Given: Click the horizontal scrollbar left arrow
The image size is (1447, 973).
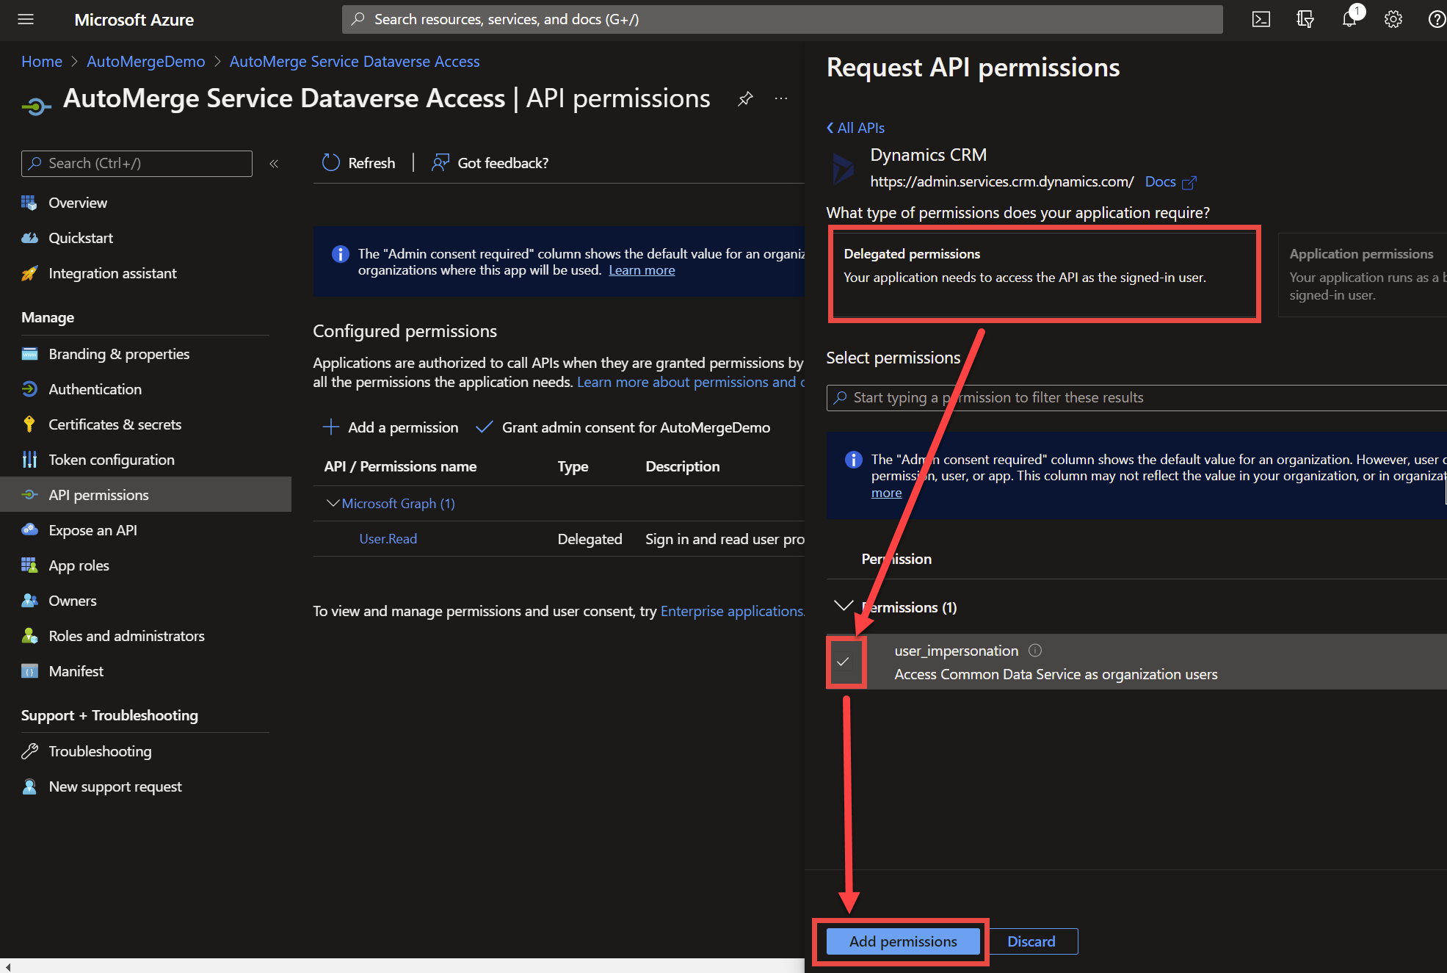Looking at the screenshot, I should point(7,966).
